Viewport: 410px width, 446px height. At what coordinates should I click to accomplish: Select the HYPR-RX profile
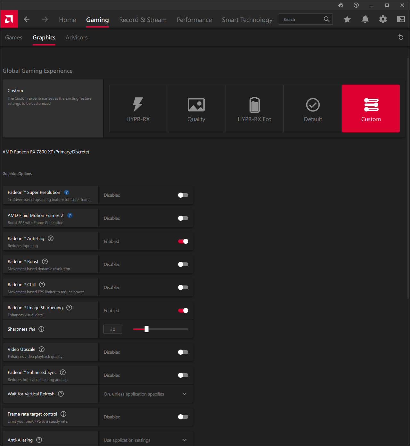tap(138, 108)
